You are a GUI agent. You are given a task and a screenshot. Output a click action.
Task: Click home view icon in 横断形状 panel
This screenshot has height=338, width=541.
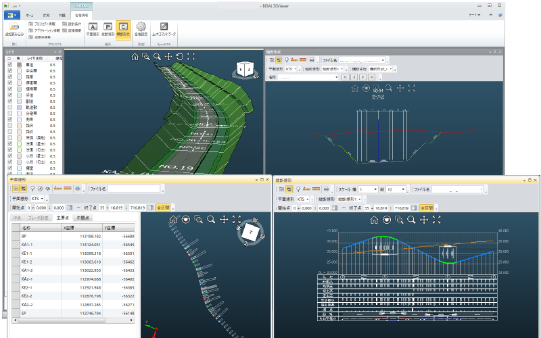coord(354,89)
